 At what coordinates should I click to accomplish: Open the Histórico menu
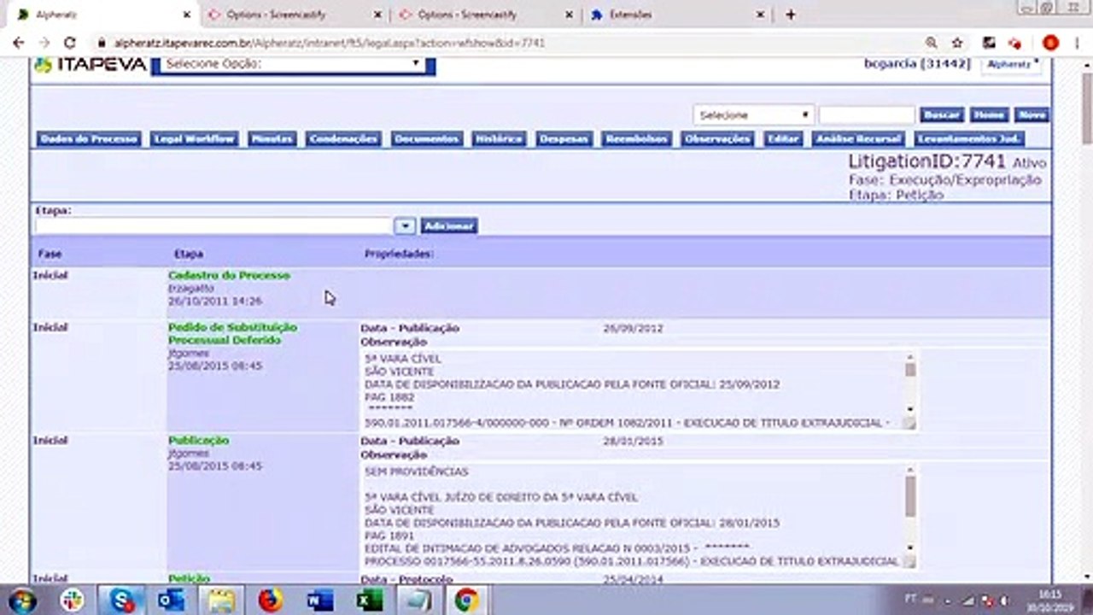pyautogui.click(x=500, y=138)
